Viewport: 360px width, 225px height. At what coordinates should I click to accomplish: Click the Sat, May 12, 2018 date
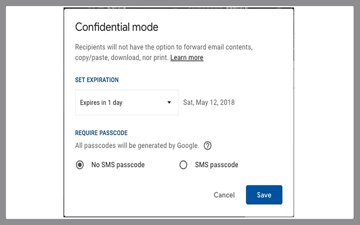pos(209,102)
